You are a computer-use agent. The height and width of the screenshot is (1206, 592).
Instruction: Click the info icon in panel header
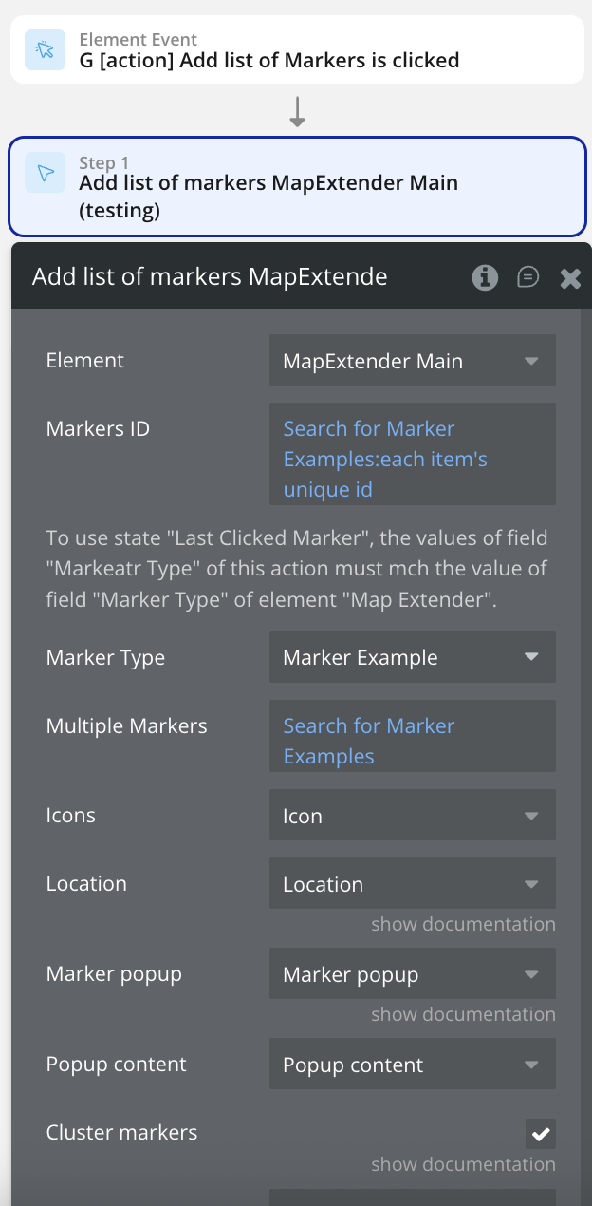point(485,276)
